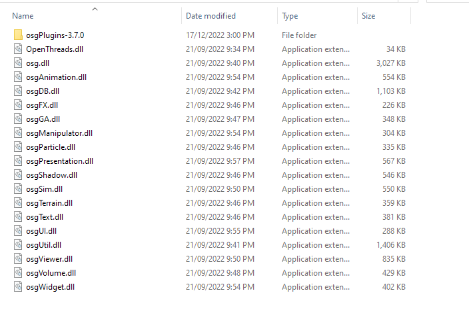Select the osgAnimation.dll file name

point(56,77)
